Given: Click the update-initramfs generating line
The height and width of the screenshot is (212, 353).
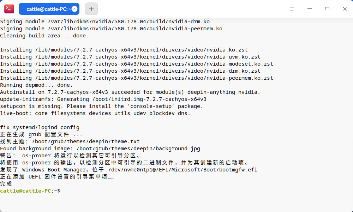Looking at the screenshot, I should (x=103, y=99).
